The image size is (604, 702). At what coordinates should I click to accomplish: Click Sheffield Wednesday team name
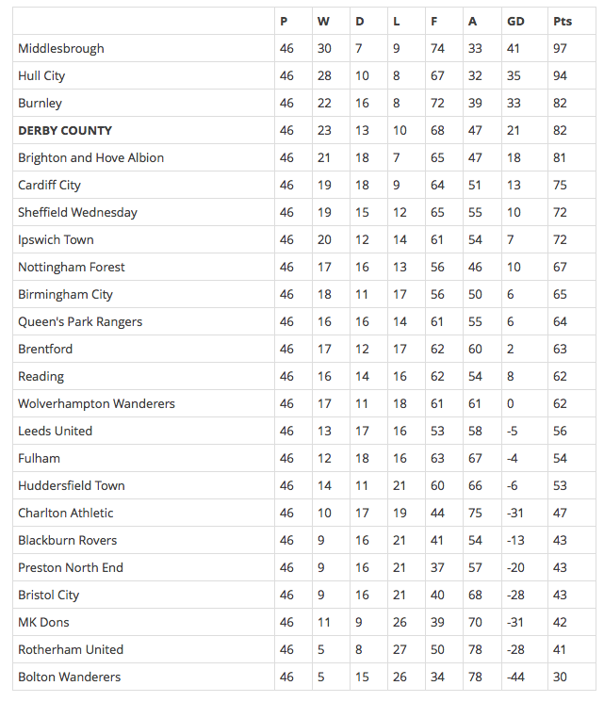77,212
